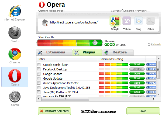This screenshot has width=162, height=116.
Task: Select Other search provider option
Action: (x=151, y=23)
